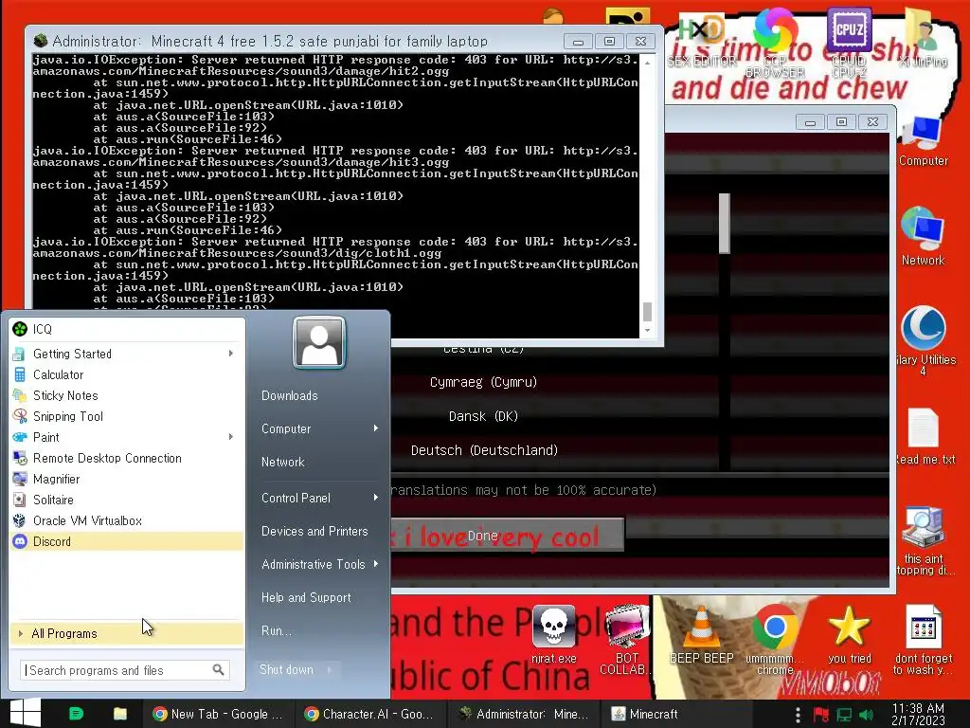
Task: Show hidden tray icons dots
Action: coord(798,715)
